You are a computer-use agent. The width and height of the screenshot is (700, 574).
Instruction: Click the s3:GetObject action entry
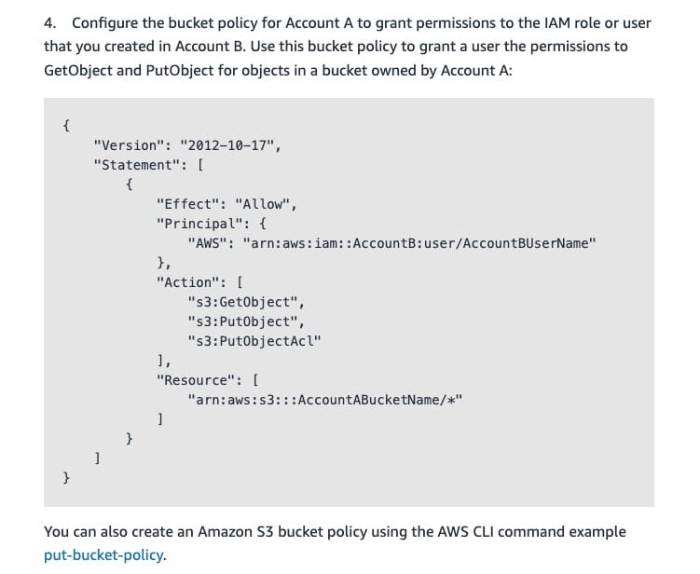click(245, 302)
